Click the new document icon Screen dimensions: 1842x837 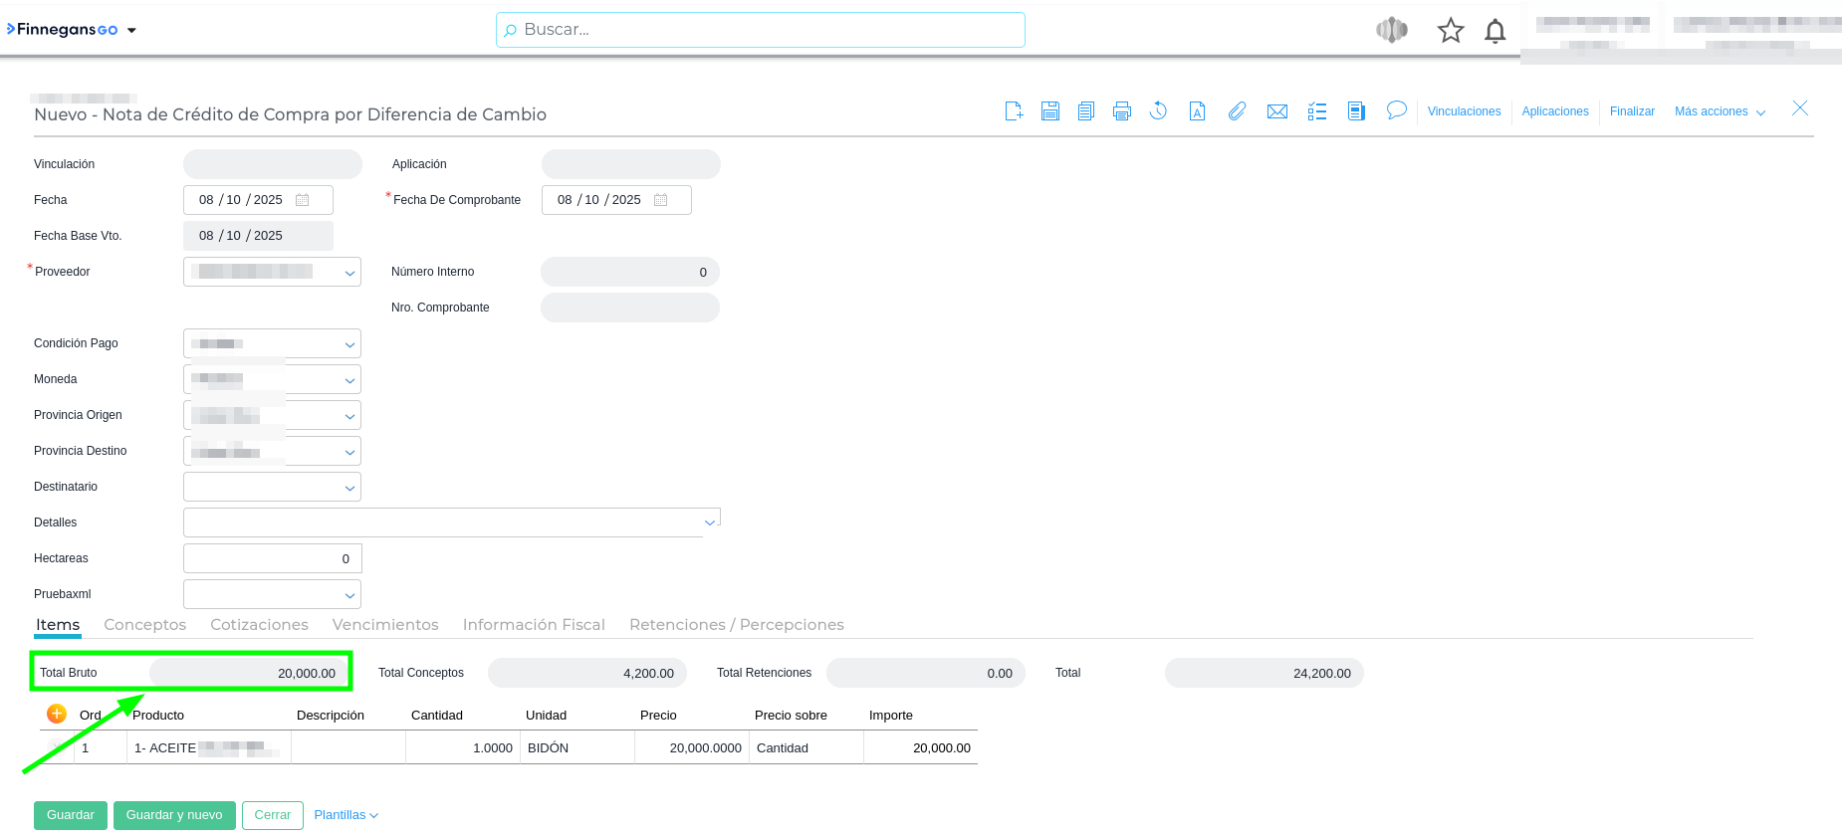pyautogui.click(x=1014, y=111)
